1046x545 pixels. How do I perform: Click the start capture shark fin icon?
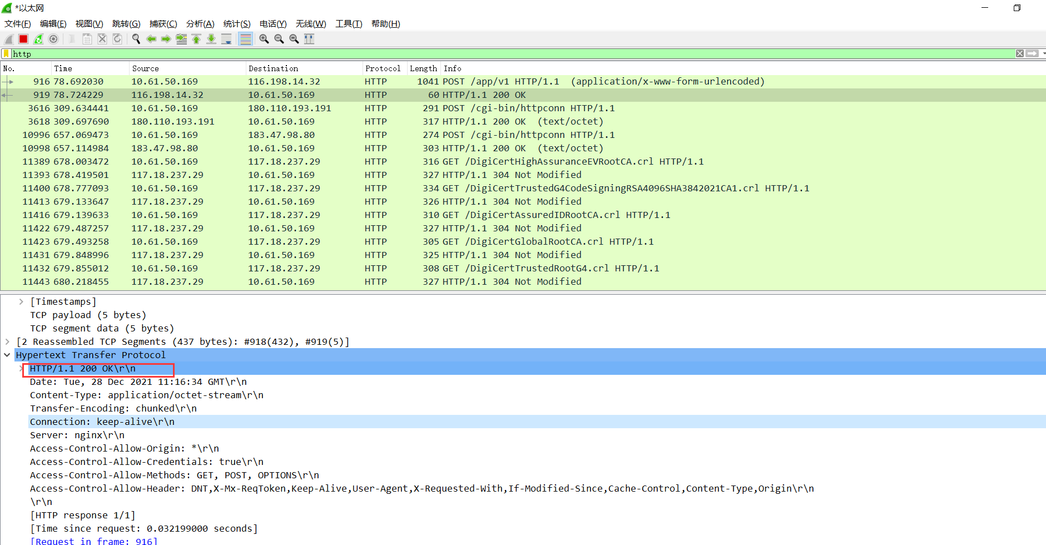click(8, 39)
